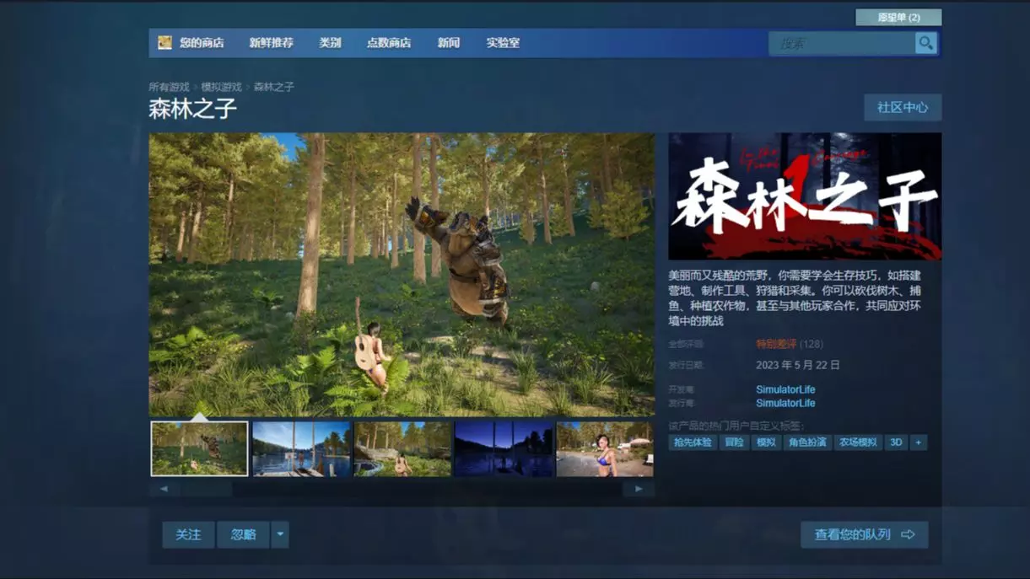Click the store avatar icon beside 您的商店

pos(164,42)
